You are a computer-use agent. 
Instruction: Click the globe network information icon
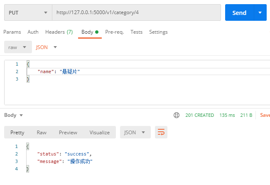coord(177,115)
